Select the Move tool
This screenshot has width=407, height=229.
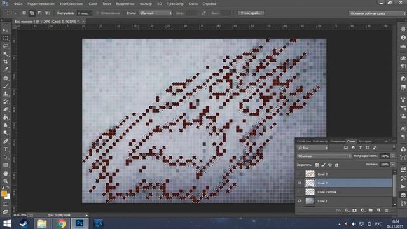tap(6, 31)
